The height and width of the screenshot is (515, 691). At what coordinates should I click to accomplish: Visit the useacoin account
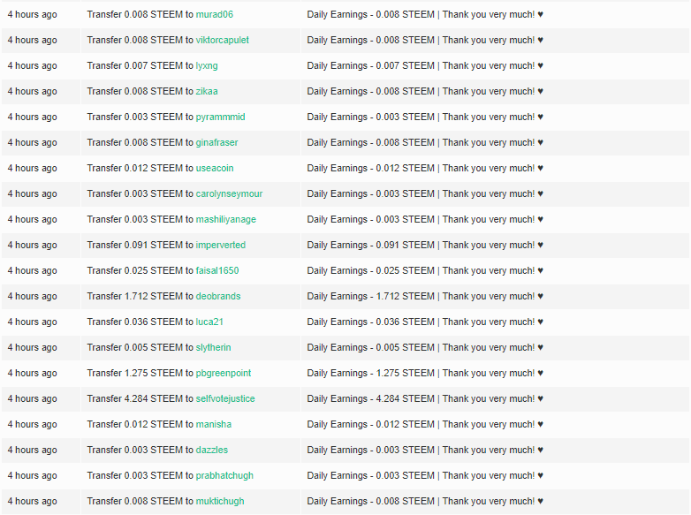click(x=215, y=168)
